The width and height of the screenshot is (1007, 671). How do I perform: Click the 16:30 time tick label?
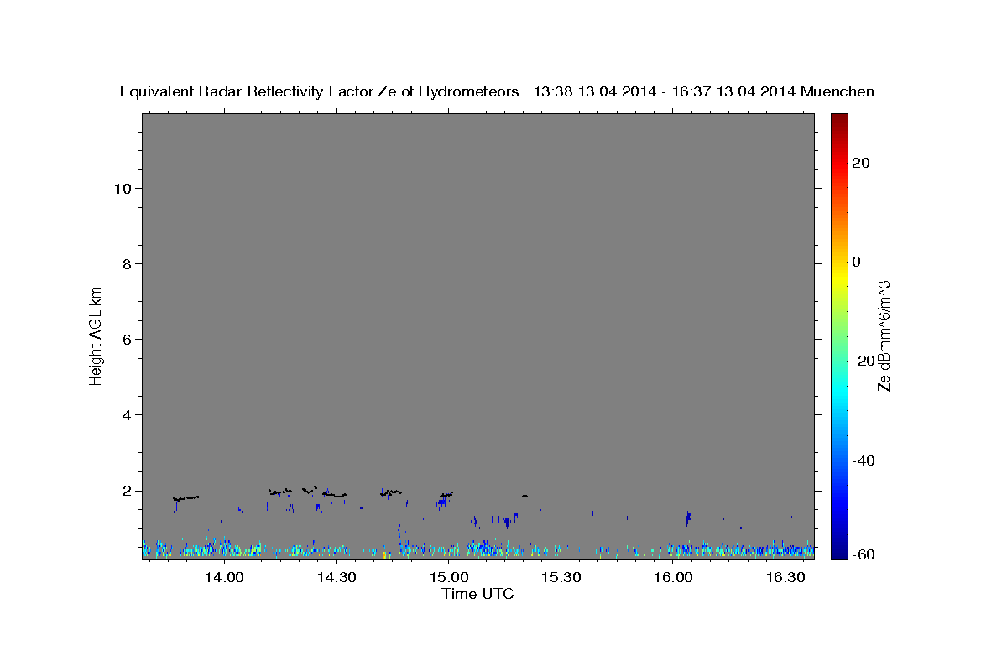(785, 577)
